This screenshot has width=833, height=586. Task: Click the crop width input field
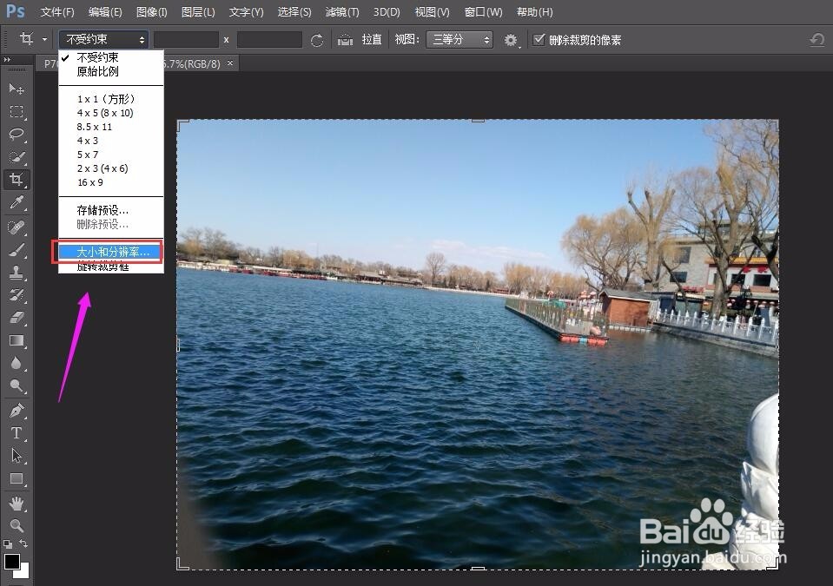[x=186, y=39]
